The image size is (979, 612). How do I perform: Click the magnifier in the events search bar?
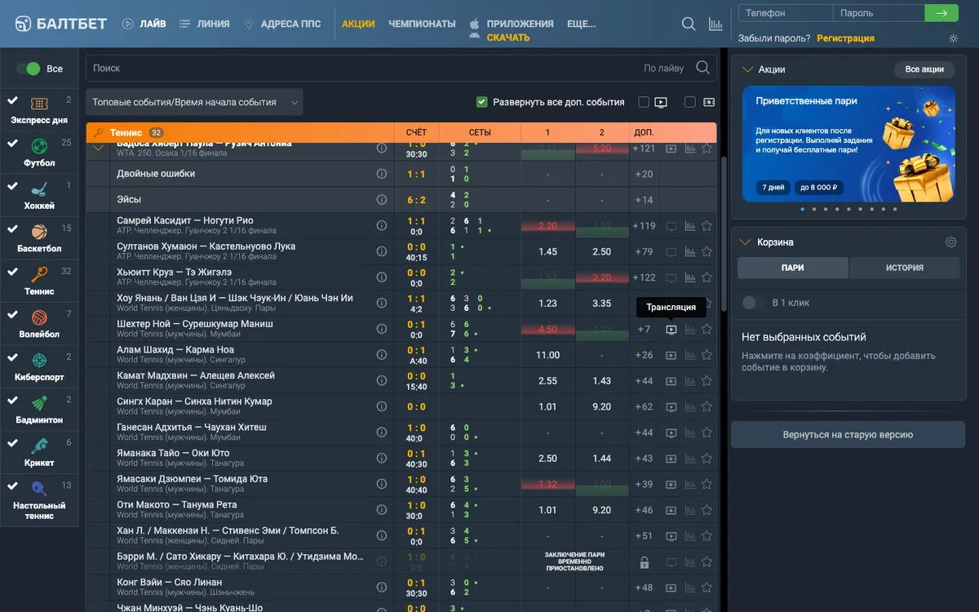pyautogui.click(x=702, y=69)
